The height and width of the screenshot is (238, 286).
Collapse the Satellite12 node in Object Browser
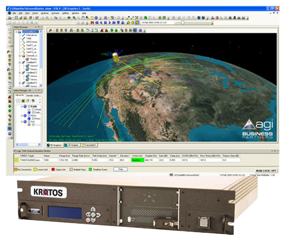point(20,72)
